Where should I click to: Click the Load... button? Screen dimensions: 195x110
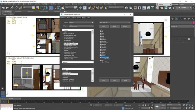(104, 81)
